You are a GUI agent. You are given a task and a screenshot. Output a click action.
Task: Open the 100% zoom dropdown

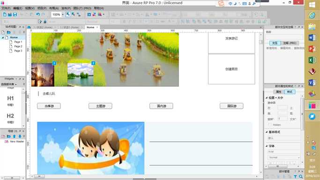[63, 15]
